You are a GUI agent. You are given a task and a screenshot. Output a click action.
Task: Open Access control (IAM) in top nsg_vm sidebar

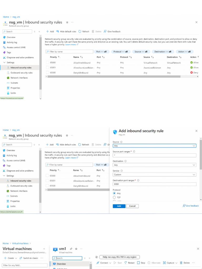[x=16, y=47]
